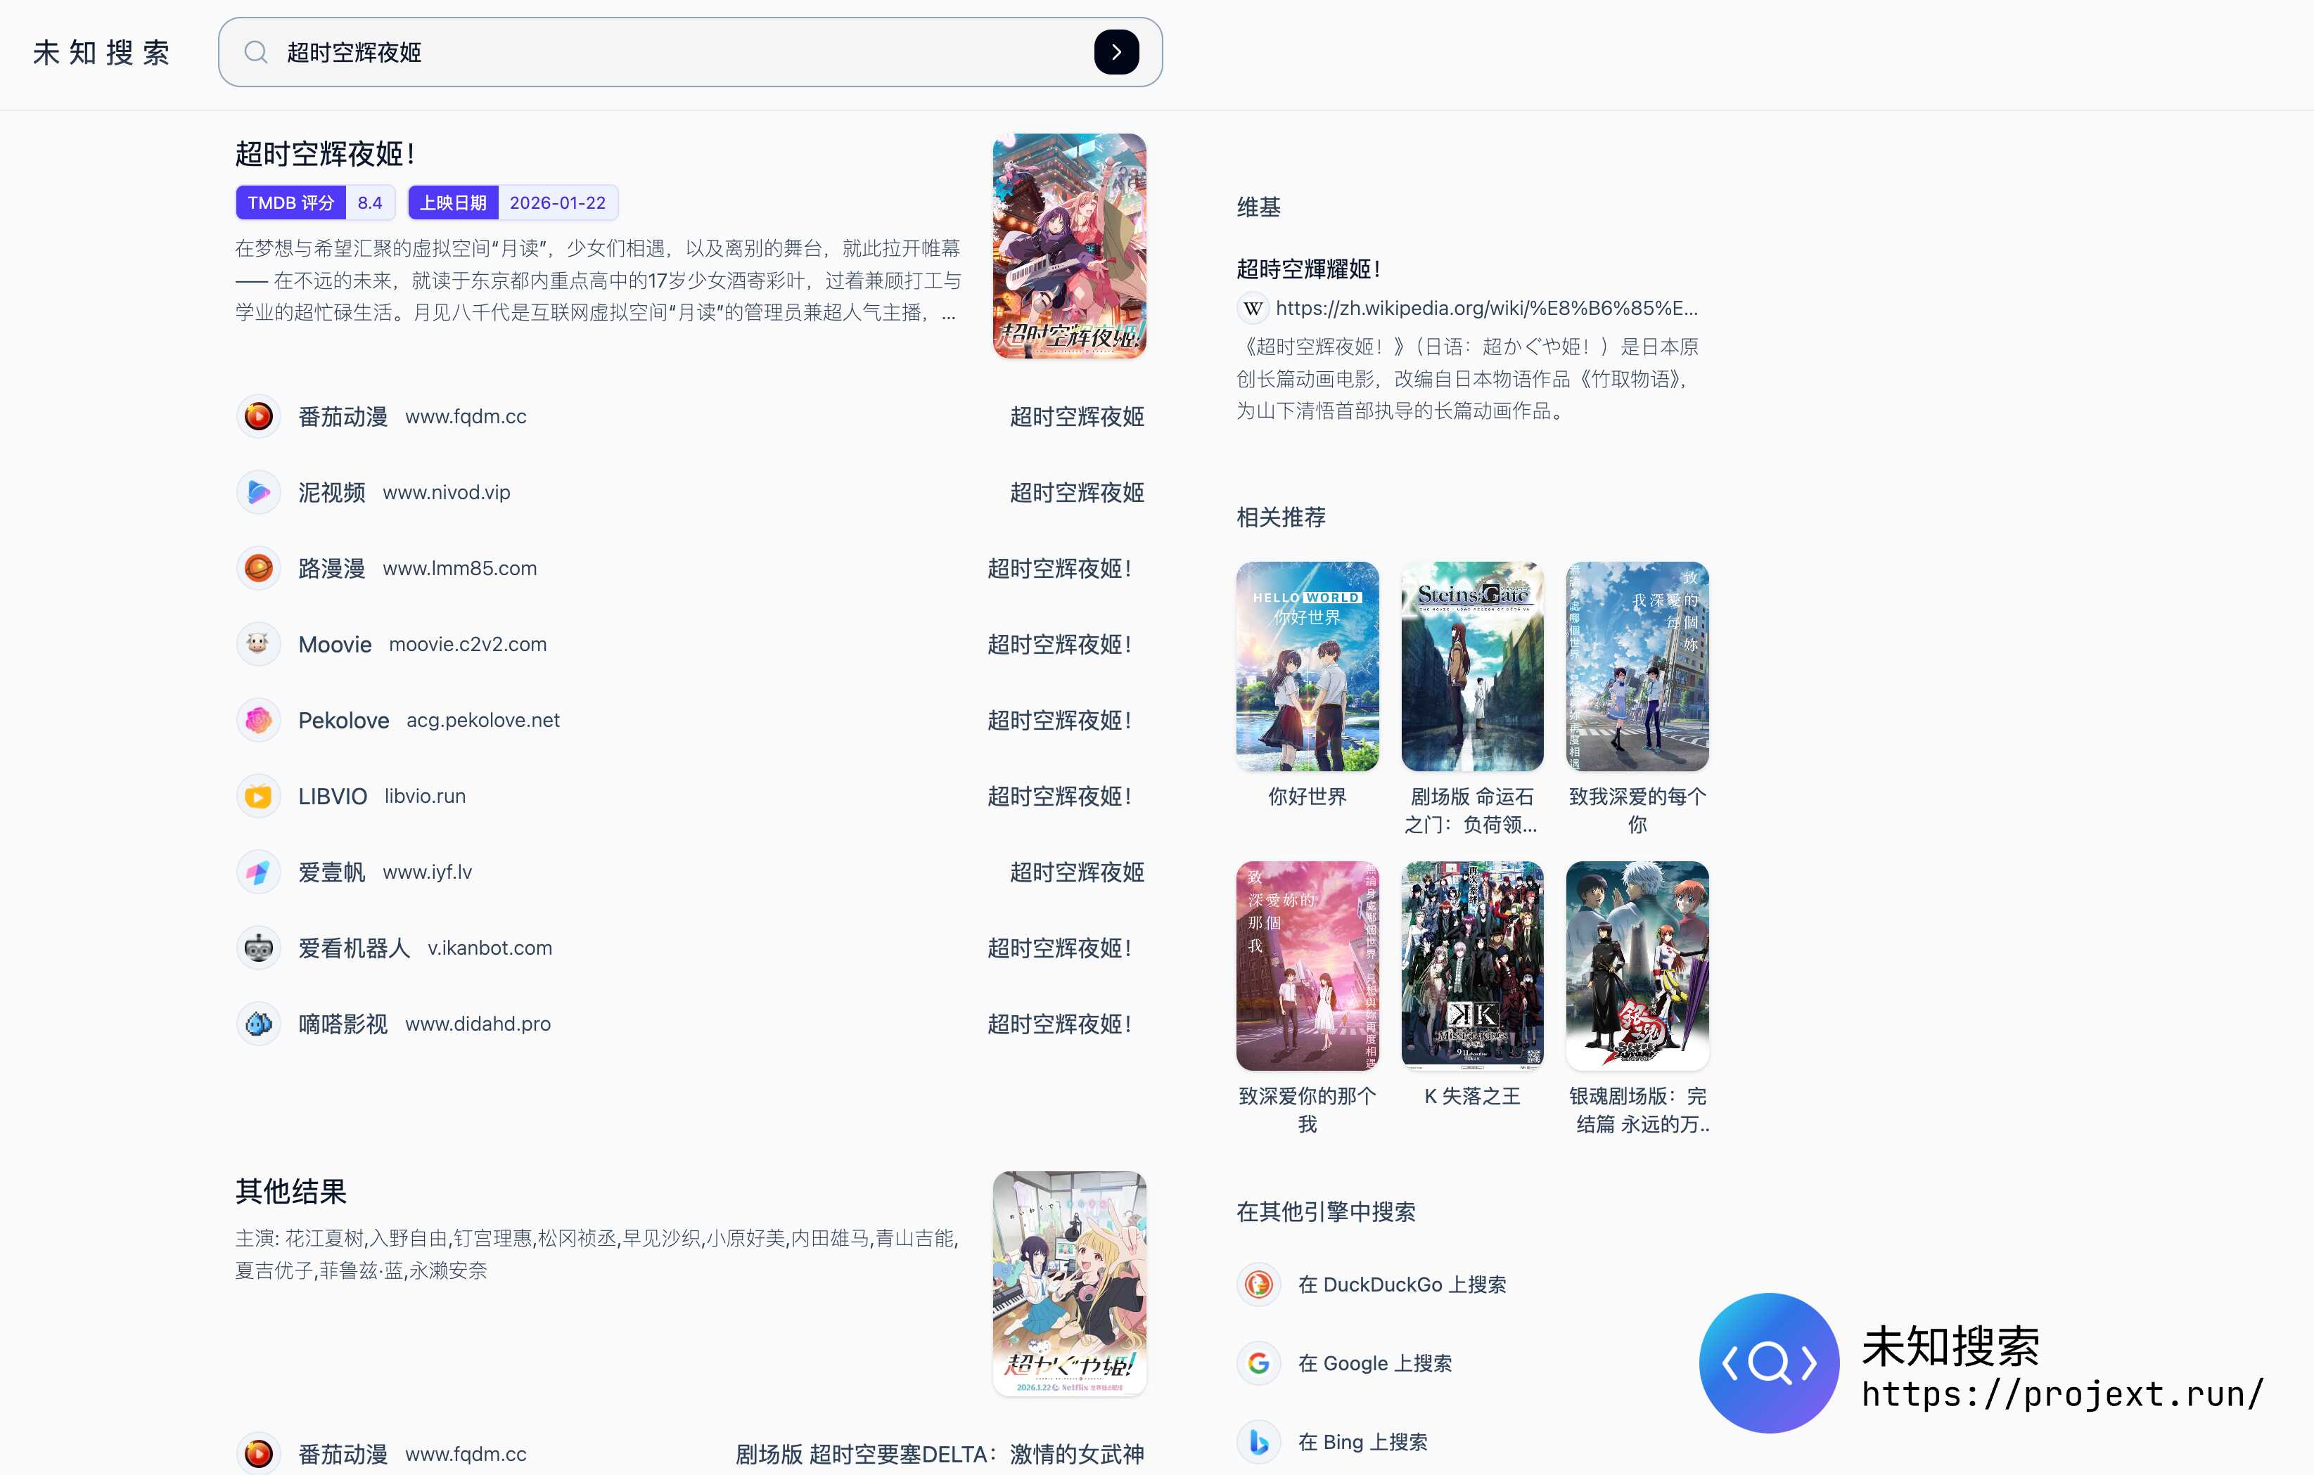Open the 超时空辉夜姬 movie poster thumbnail
This screenshot has width=2314, height=1475.
coord(1070,246)
